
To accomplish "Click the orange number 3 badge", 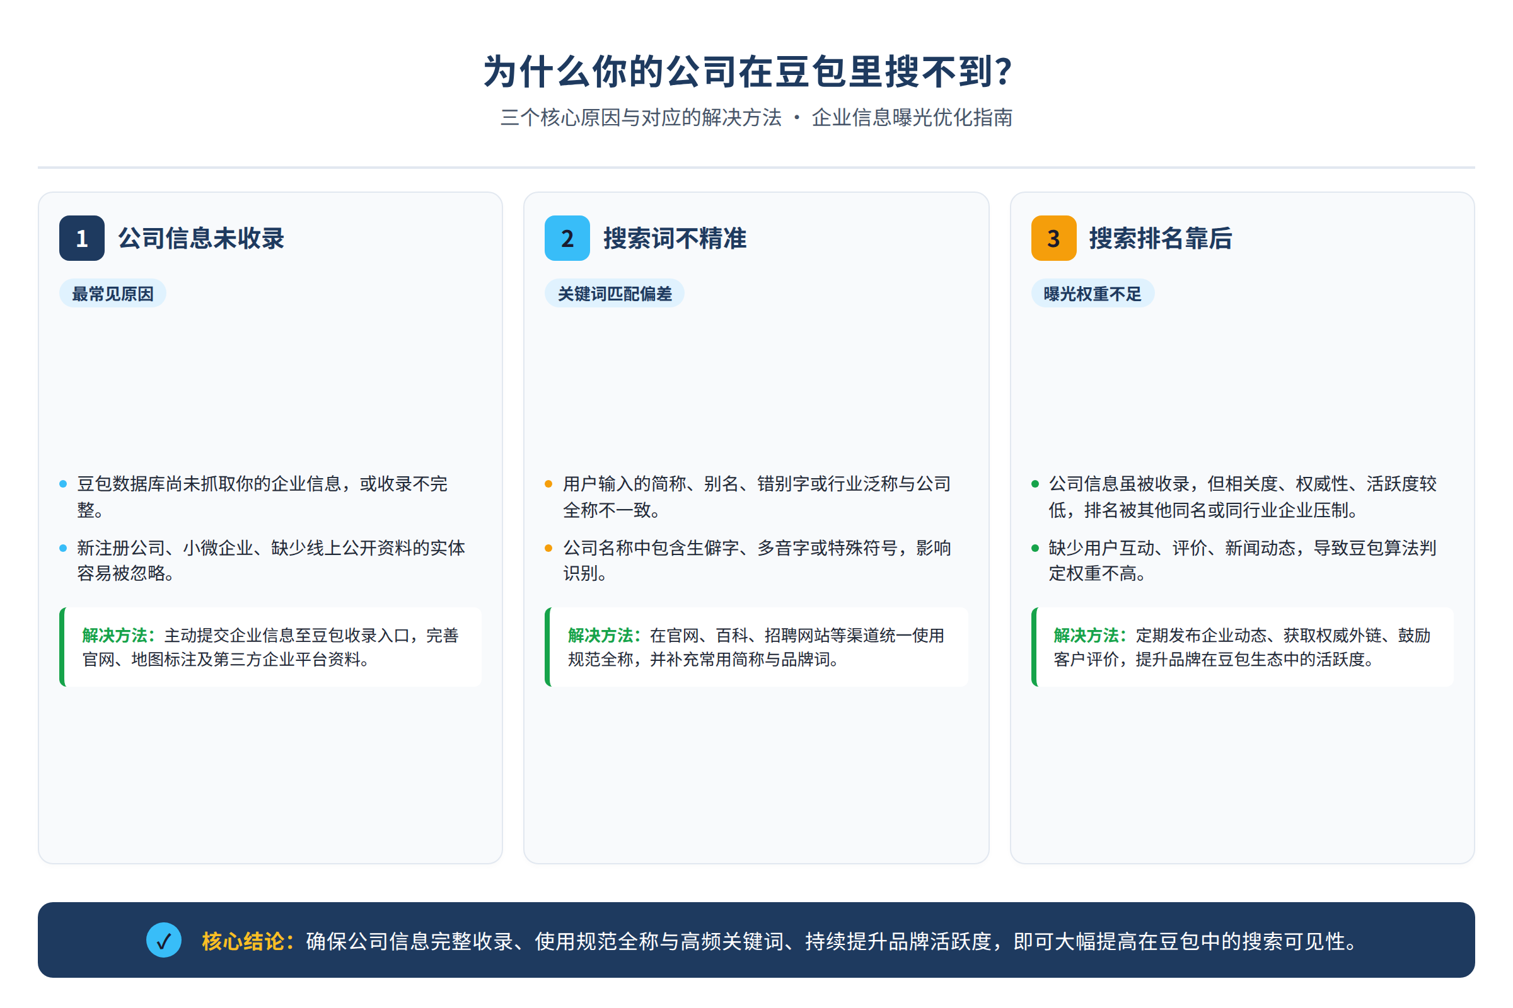I will coord(1053,238).
